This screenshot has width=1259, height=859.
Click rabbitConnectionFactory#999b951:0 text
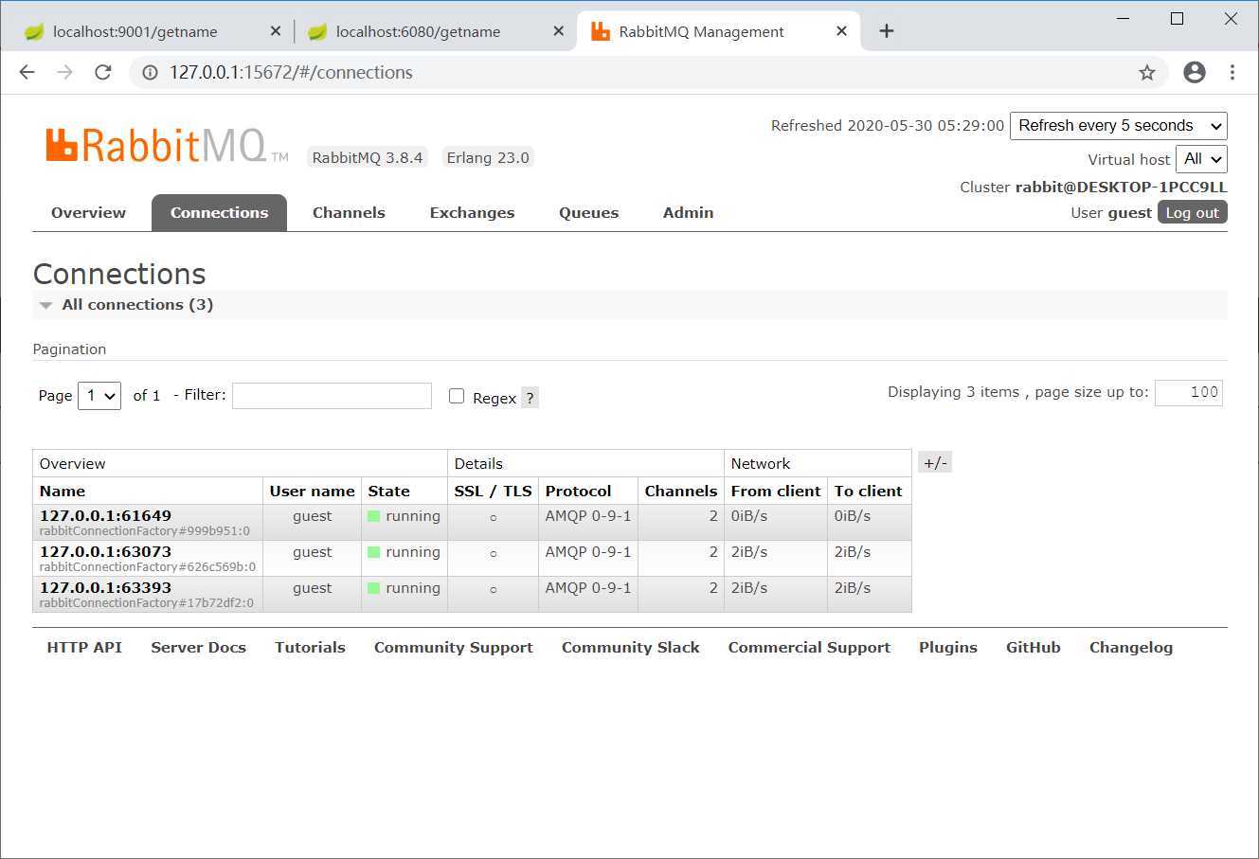tap(145, 531)
